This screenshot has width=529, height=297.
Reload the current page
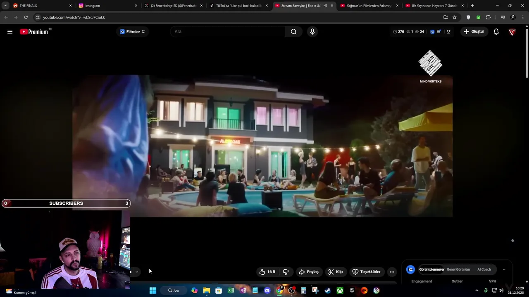[x=26, y=17]
